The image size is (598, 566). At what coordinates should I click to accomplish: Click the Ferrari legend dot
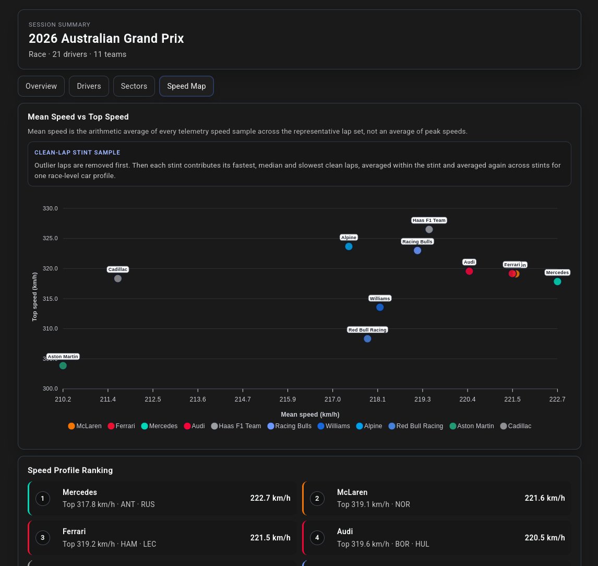[111, 426]
